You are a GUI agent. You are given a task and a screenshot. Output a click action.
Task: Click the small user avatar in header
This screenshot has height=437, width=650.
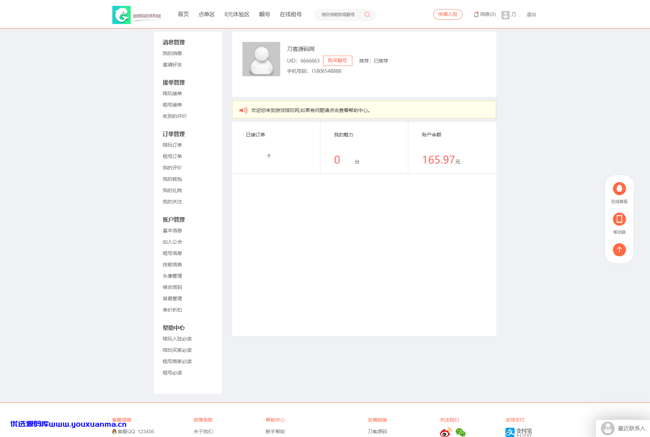coord(505,15)
